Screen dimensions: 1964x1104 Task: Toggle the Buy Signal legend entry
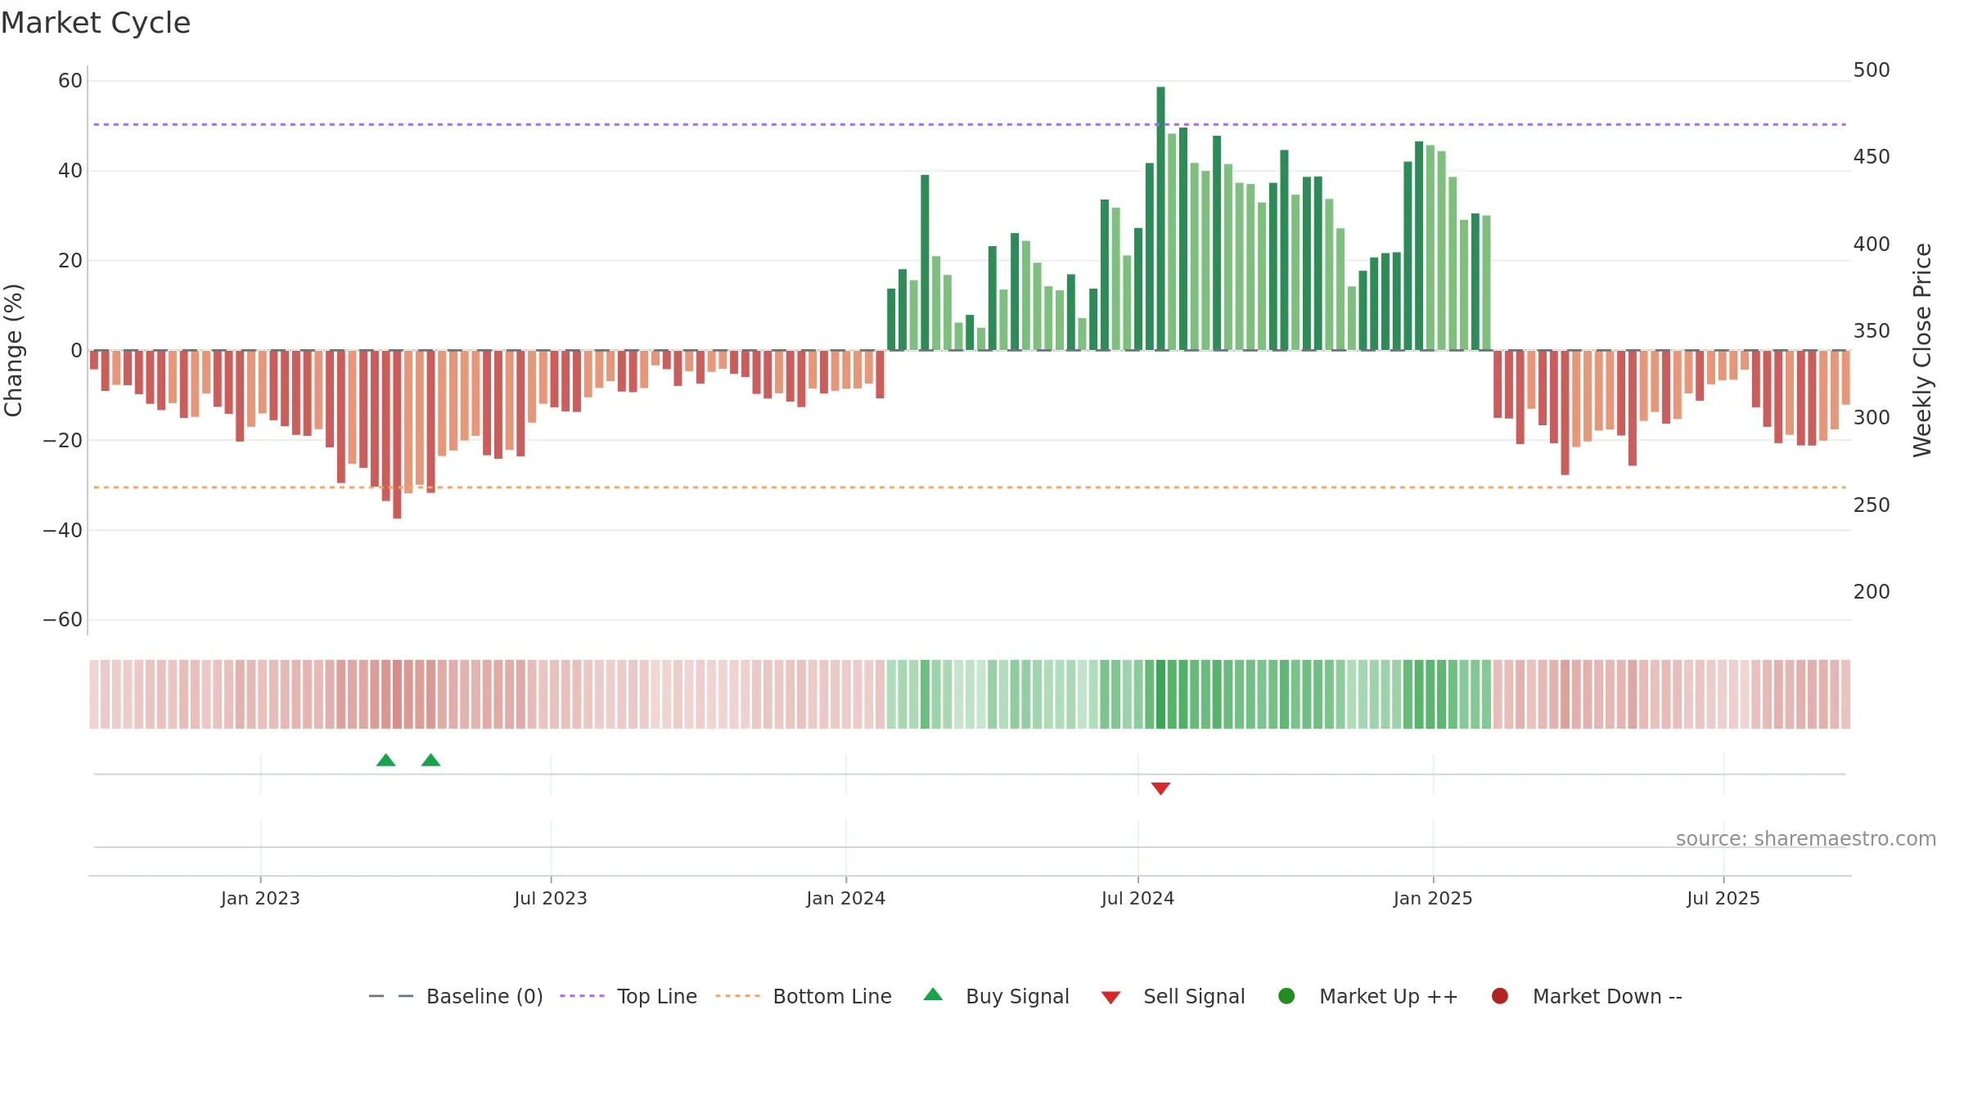pyautogui.click(x=996, y=996)
